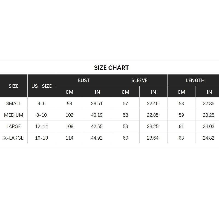Screen dimensions: 219x219
Task: Select the SLEEVE column header
Action: pos(139,80)
